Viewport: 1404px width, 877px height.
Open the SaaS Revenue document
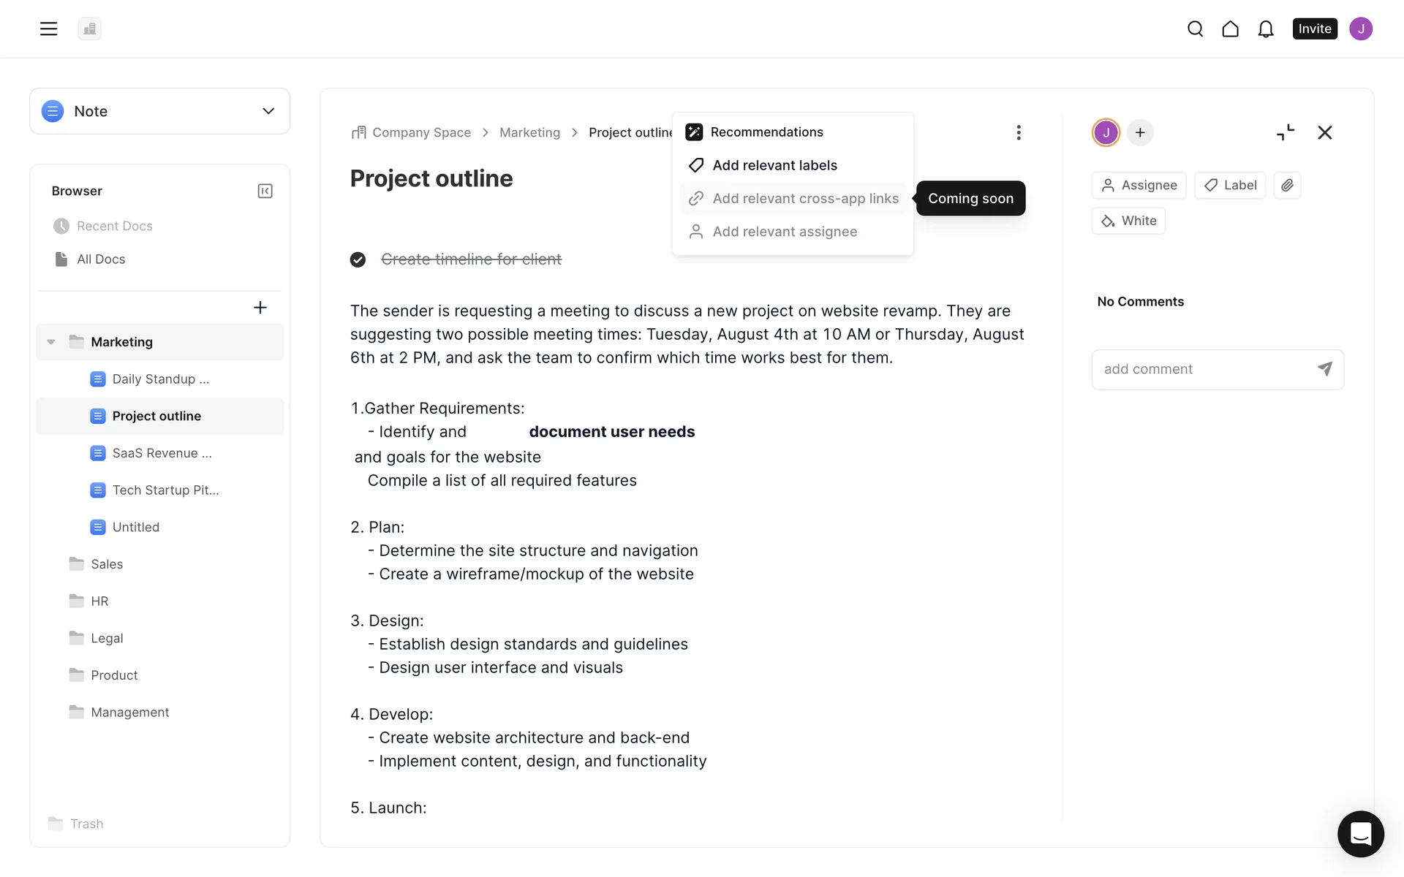(162, 453)
